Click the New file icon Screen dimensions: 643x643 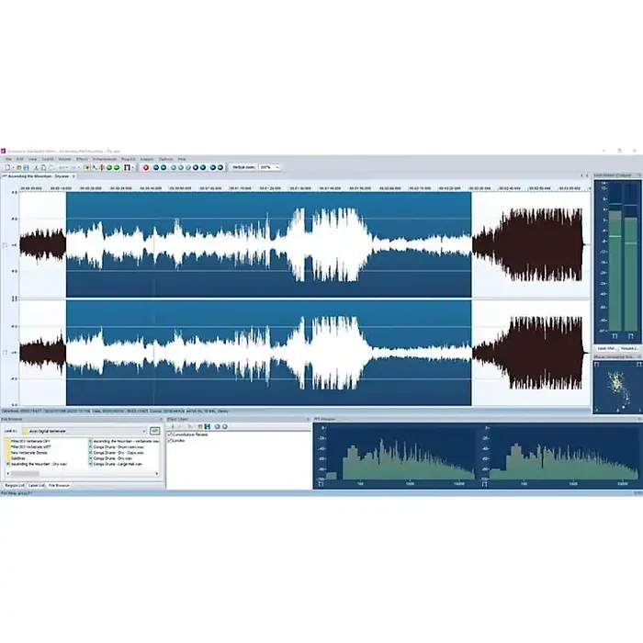coord(7,167)
